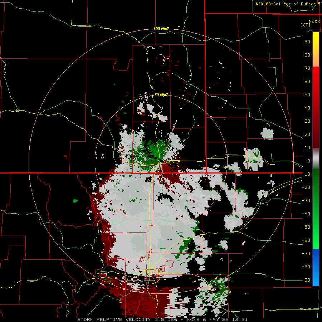Click the KCYS station identifier in caption
This screenshot has width=322, height=322.
click(x=194, y=319)
